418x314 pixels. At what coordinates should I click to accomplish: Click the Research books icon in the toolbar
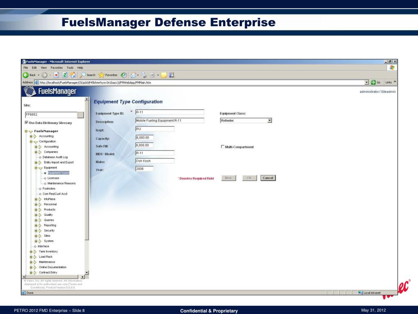coord(172,75)
